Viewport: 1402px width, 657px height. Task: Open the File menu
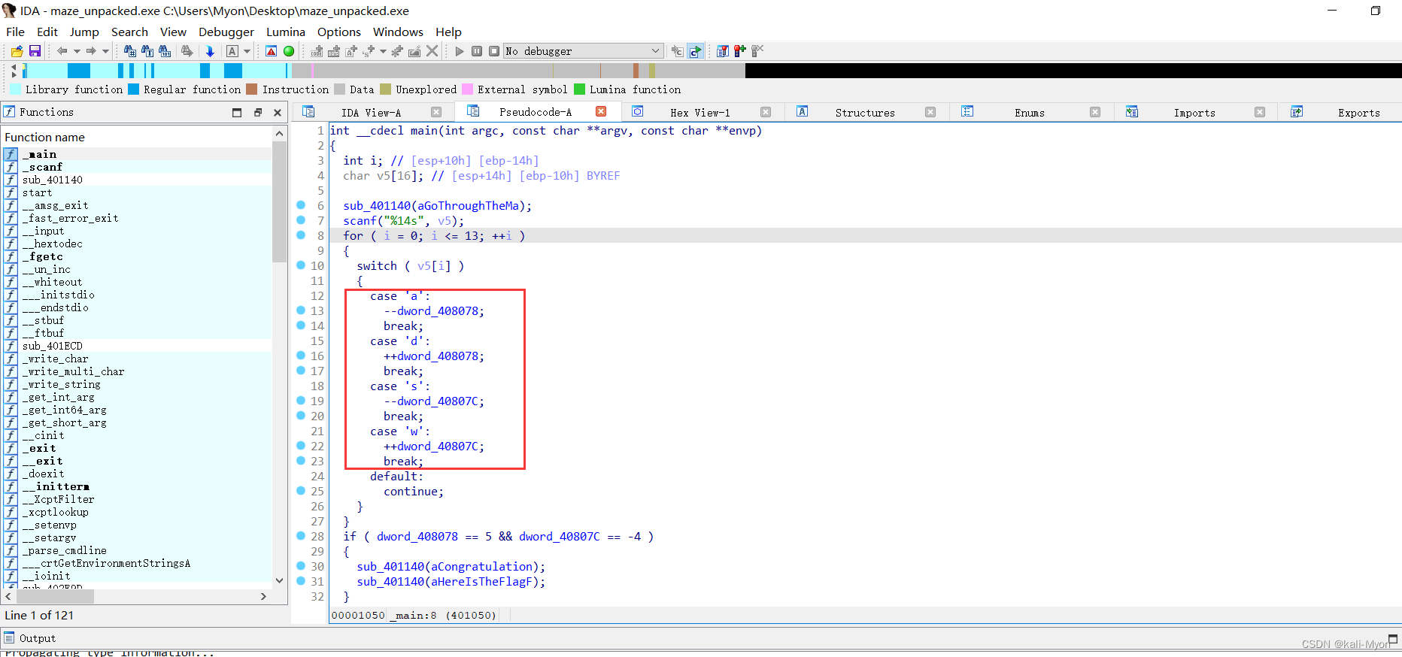15,32
